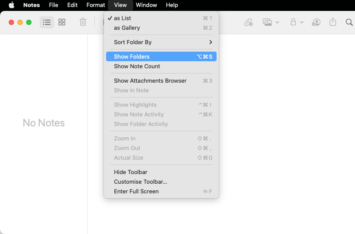Click the trash delete note icon

[x=83, y=22]
